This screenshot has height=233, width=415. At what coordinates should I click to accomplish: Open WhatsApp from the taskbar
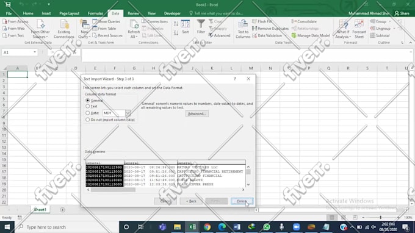pyautogui.click(x=267, y=227)
